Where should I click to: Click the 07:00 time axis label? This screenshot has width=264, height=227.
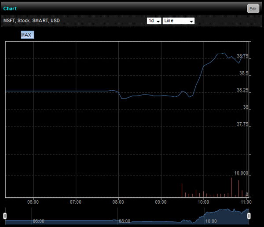[x=76, y=202]
